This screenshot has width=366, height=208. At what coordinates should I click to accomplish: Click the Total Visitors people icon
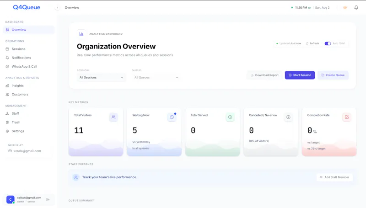(x=113, y=117)
